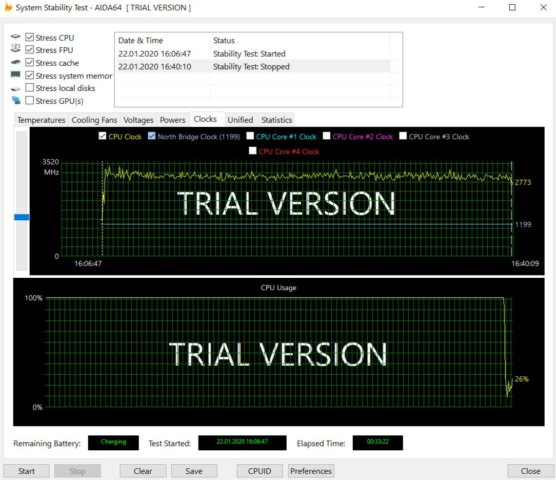Show the CPU Core #1 Clock graph
Viewport: 556px width, 480px height.
pyautogui.click(x=250, y=136)
